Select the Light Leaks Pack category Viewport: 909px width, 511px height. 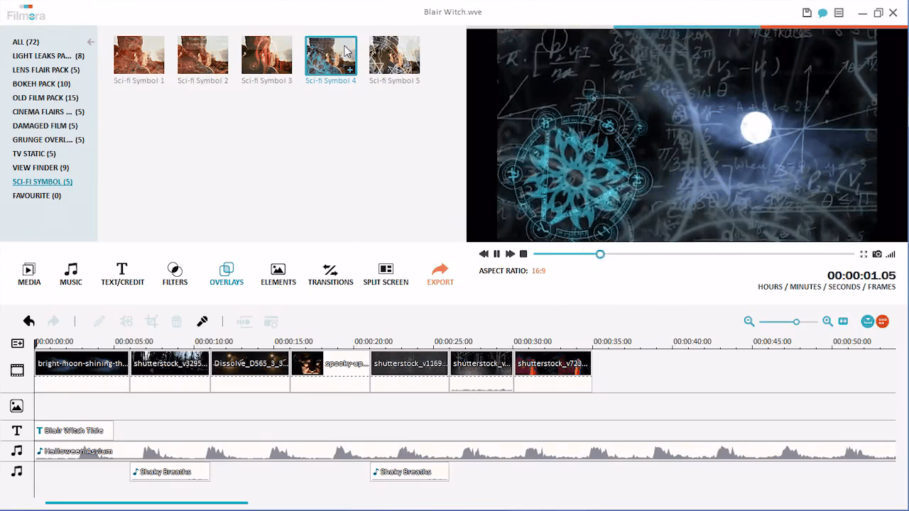coord(48,56)
